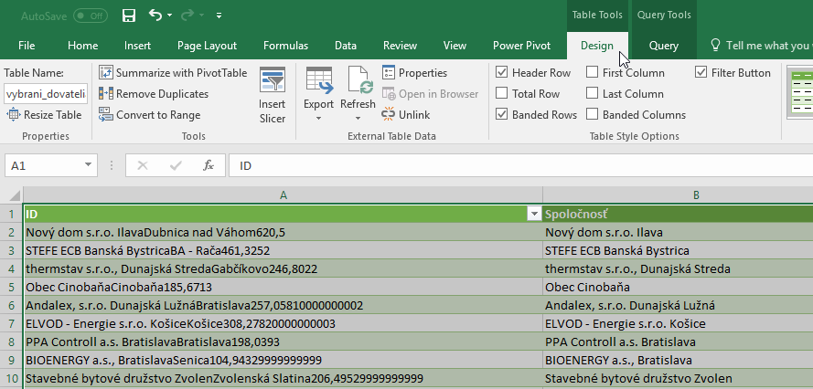Click the Save icon in quick access toolbar
Screen dimensions: 813x389
(129, 16)
